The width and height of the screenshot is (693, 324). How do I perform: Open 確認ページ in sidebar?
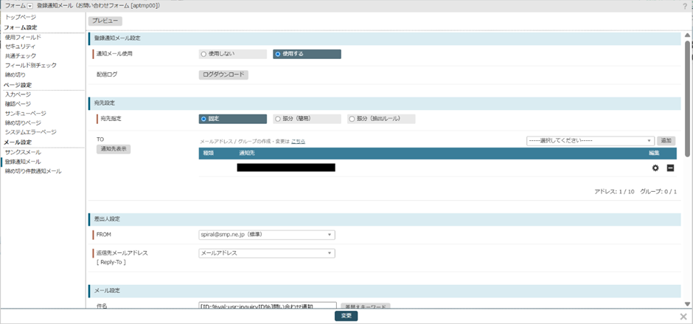(x=18, y=104)
